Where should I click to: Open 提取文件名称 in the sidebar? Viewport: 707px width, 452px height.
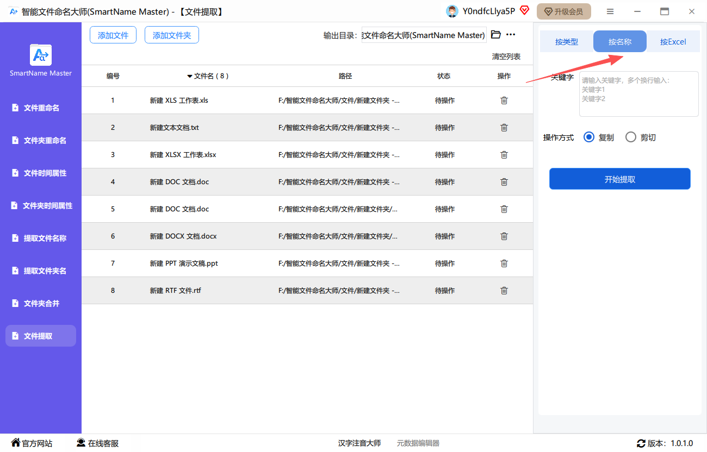point(41,238)
